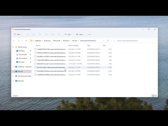Image resolution: width=168 pixels, height=126 pixels.
Task: Maximize the AutomaticDestinations window
Action: [x=149, y=29]
